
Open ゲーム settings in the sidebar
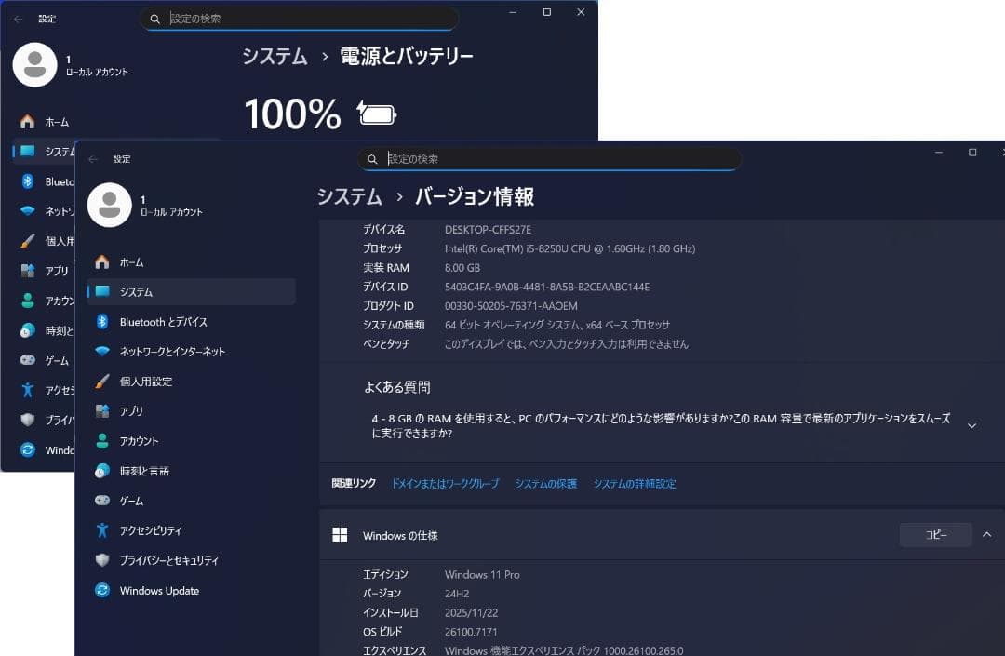coord(130,500)
